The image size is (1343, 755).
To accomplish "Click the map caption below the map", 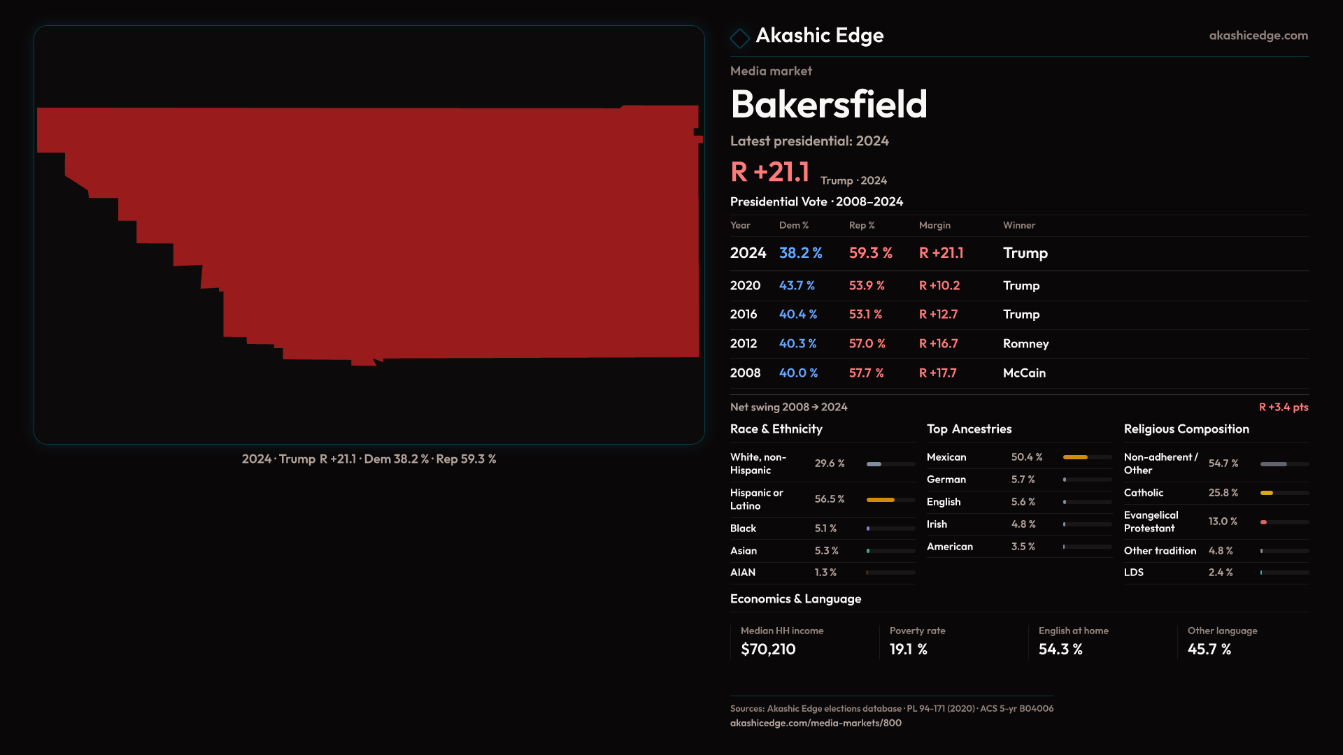I will pos(369,459).
